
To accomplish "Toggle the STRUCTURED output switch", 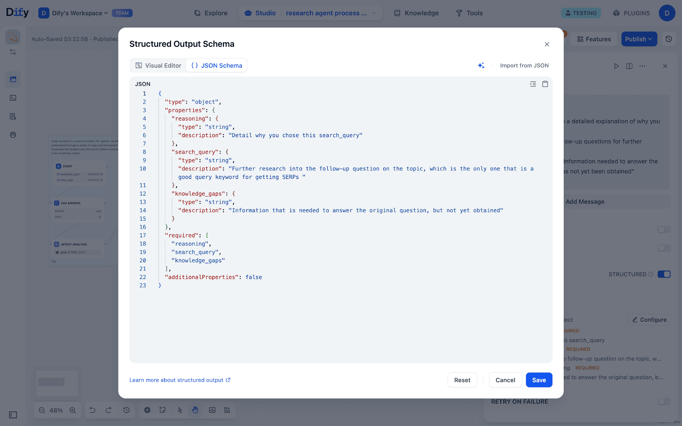I will [664, 274].
